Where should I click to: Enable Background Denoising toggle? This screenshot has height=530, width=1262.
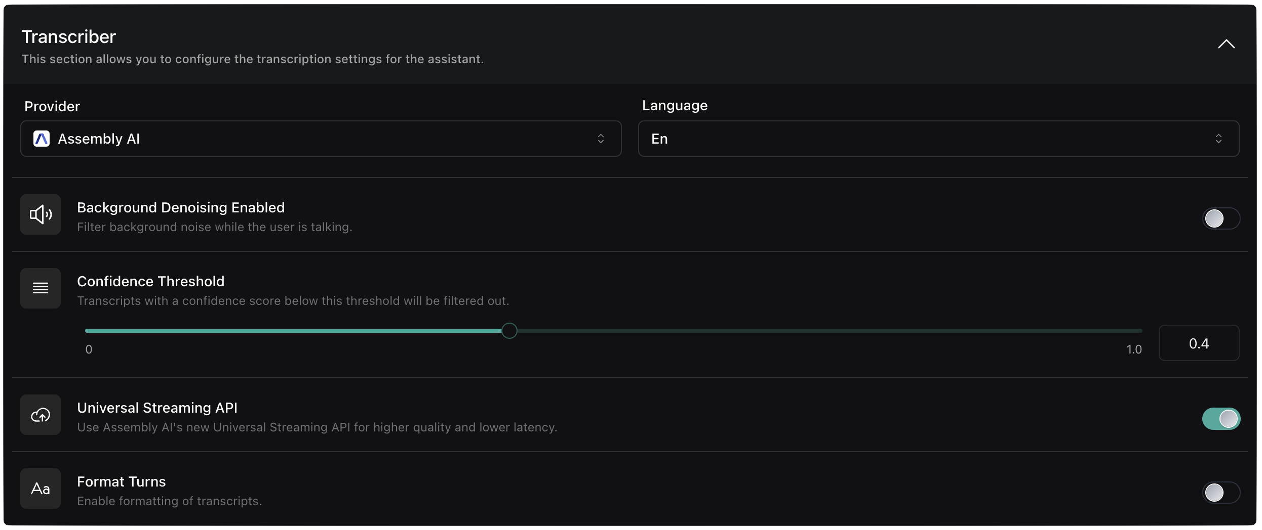coord(1220,218)
